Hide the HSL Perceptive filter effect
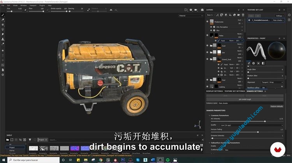Screen dimensions: 292x163 point(211,27)
